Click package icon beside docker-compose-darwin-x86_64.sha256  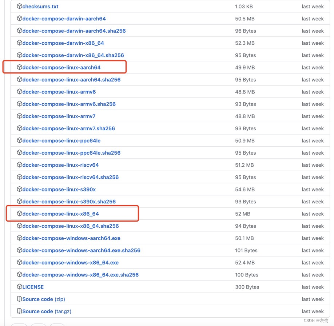19,55
